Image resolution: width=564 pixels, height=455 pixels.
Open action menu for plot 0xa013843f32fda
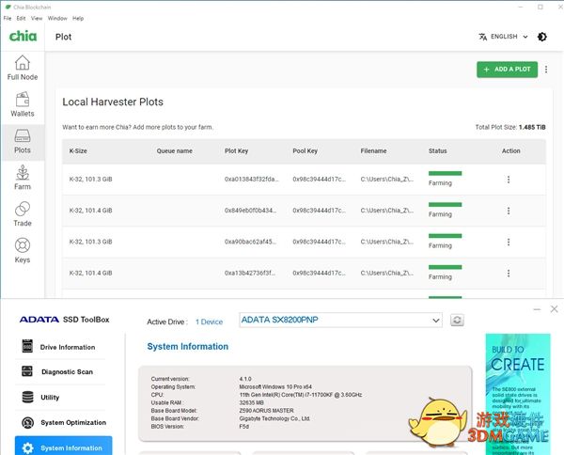click(x=509, y=180)
